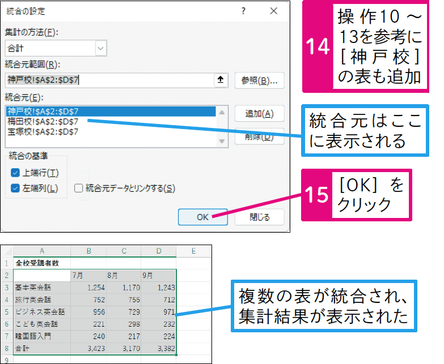Click cell with value 756

[x=124, y=299]
